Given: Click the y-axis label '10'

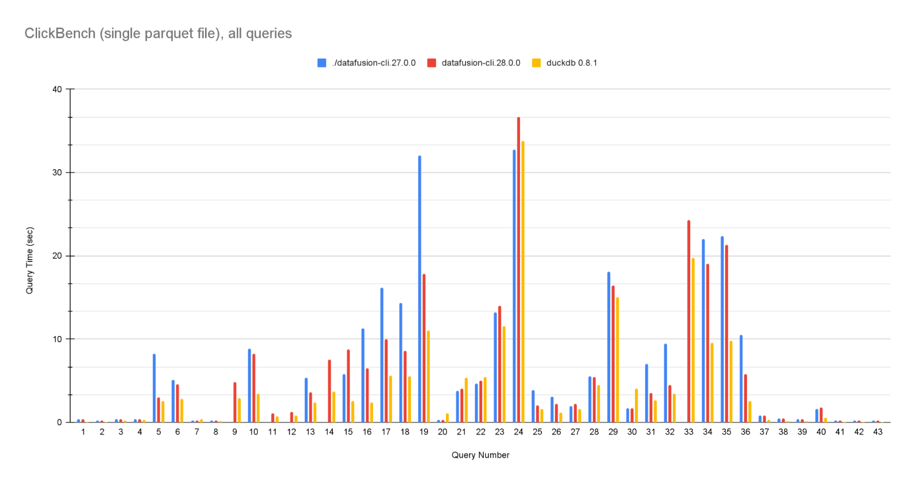Looking at the screenshot, I should 57,339.
